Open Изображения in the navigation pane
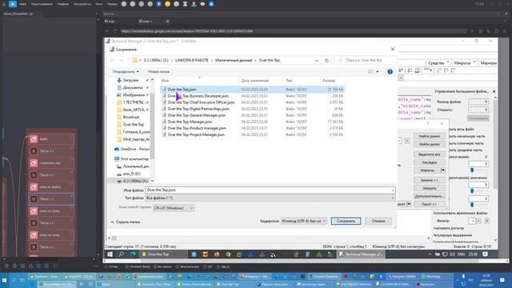Screen dimensions: 512x288 (x=134, y=95)
